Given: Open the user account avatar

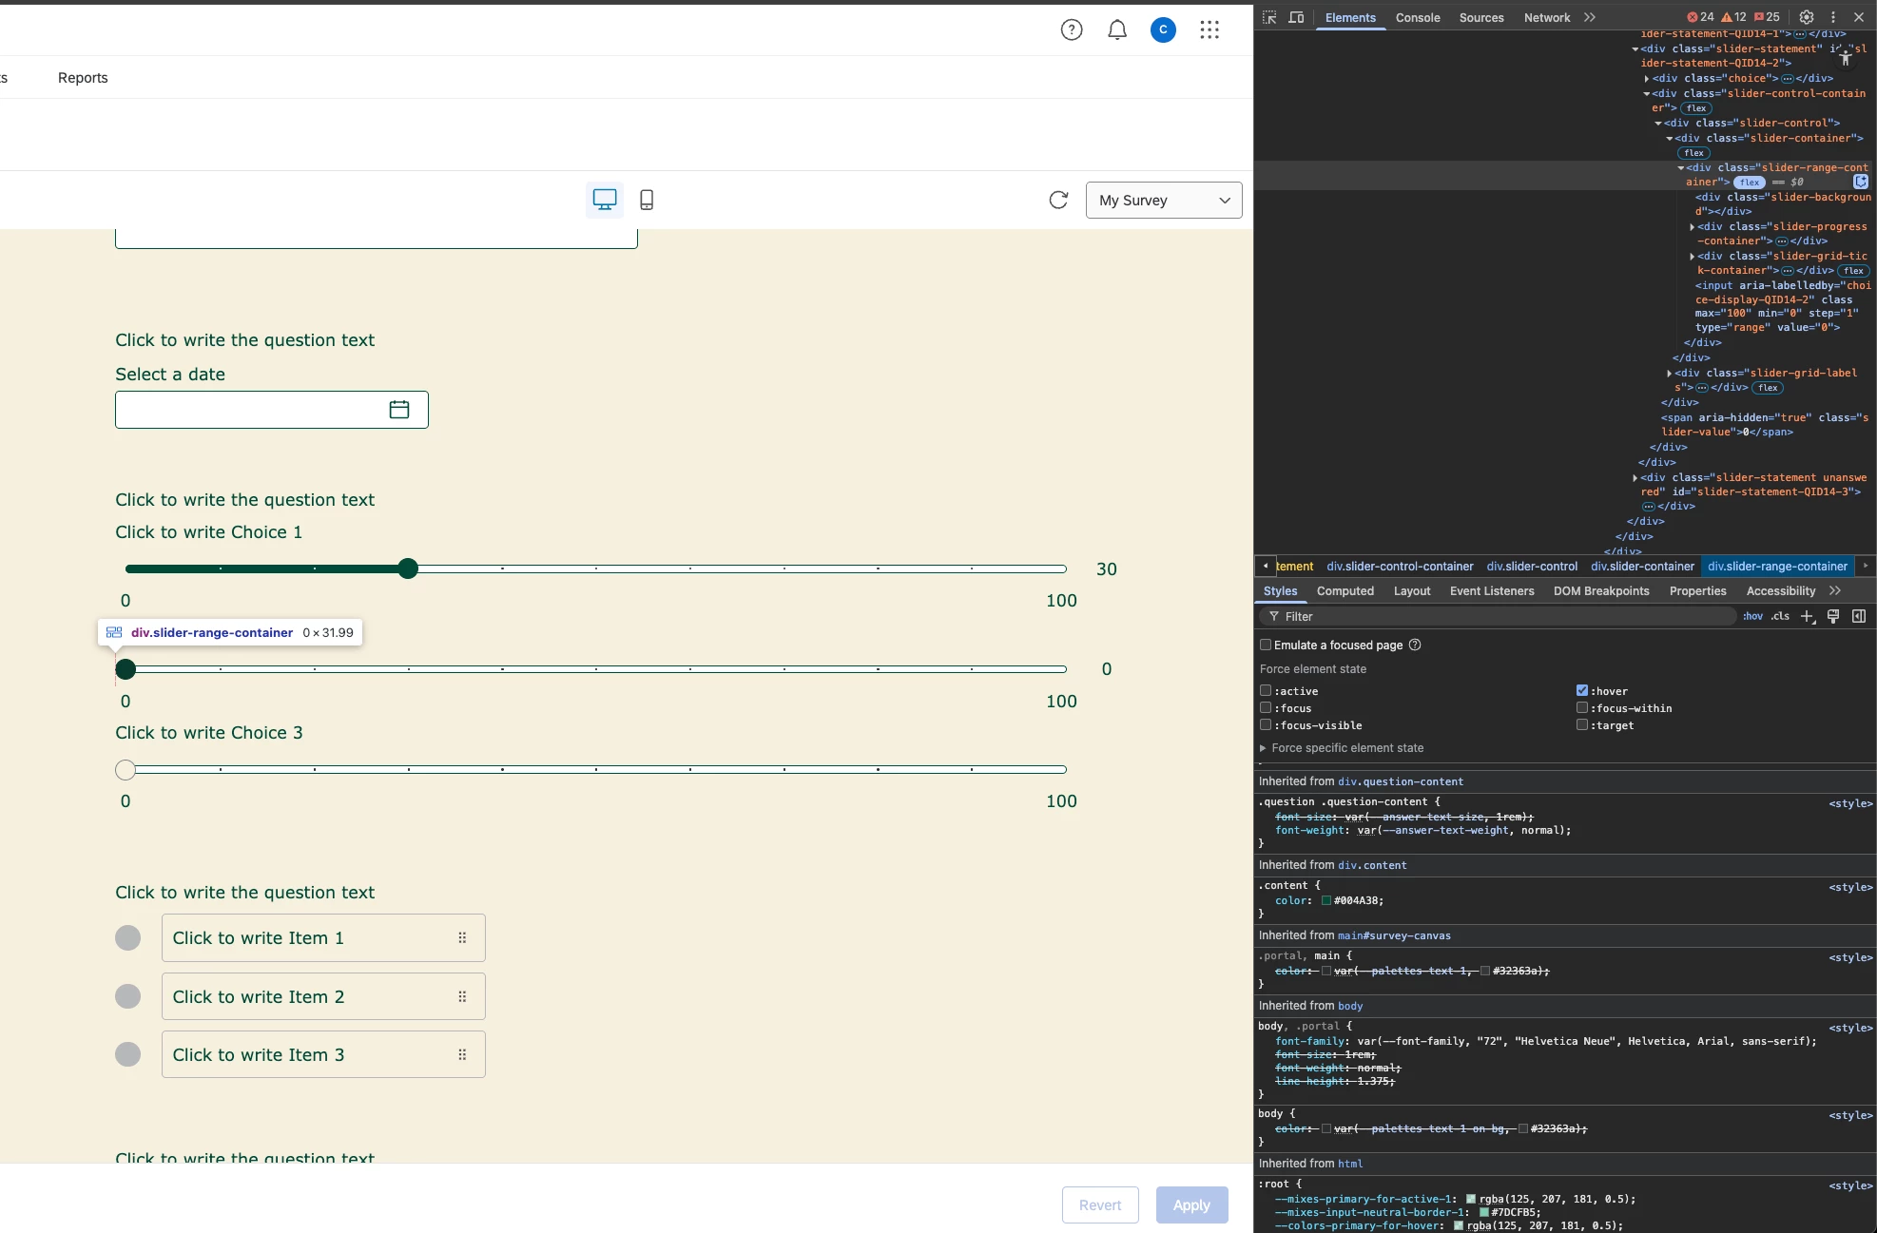Looking at the screenshot, I should pos(1163,30).
